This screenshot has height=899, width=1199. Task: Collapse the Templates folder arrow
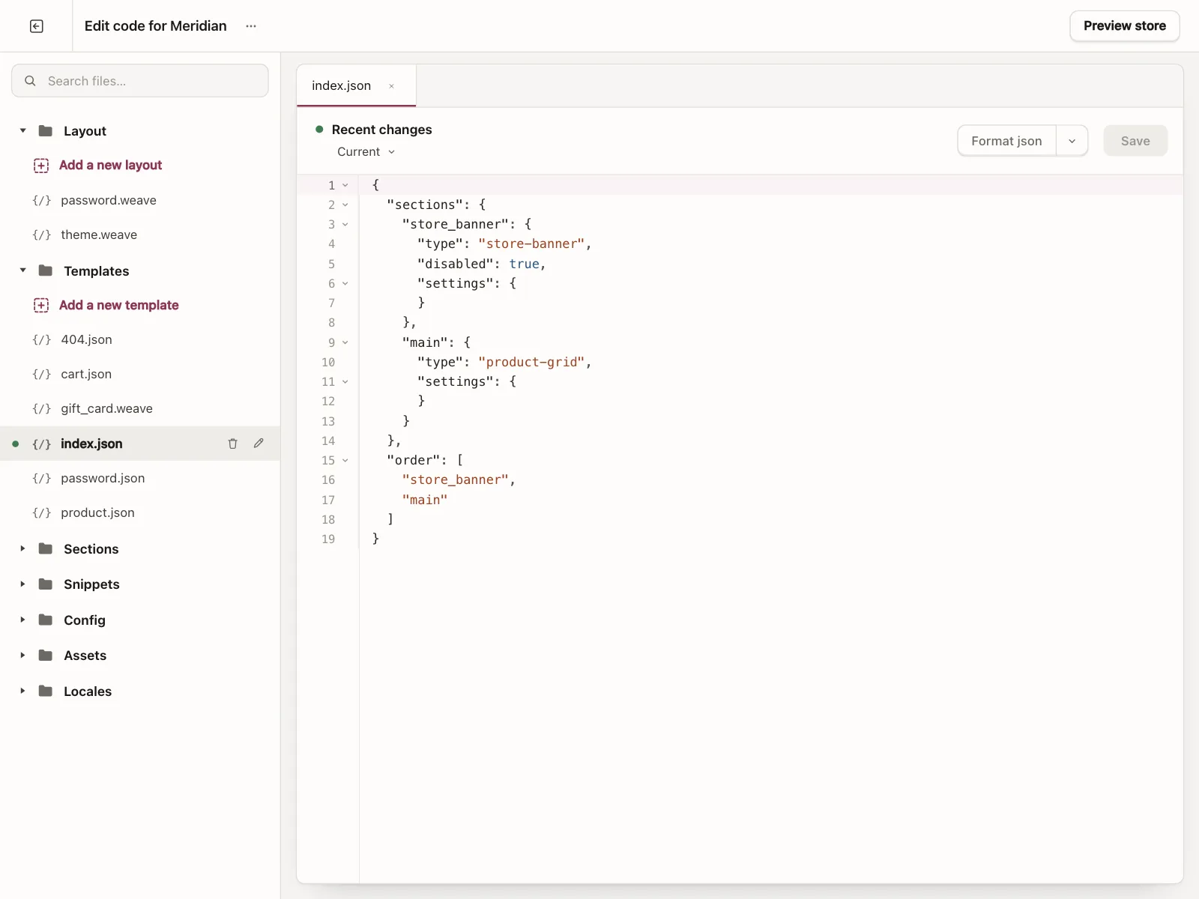[x=22, y=270]
